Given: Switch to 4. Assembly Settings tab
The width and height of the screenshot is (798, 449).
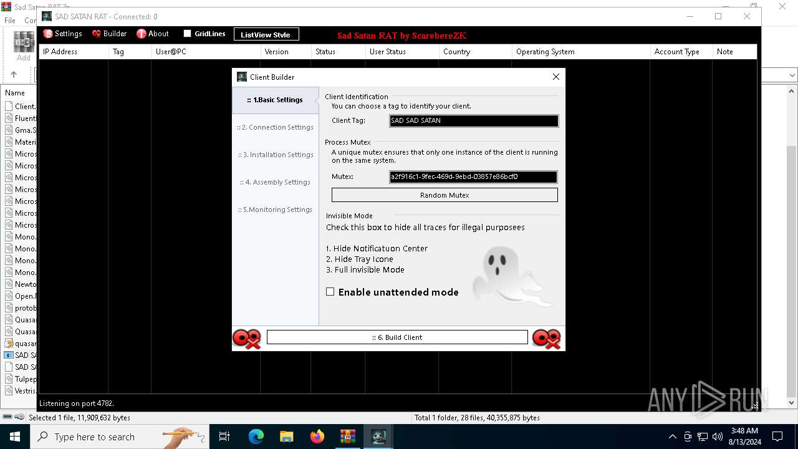Looking at the screenshot, I should tap(275, 182).
